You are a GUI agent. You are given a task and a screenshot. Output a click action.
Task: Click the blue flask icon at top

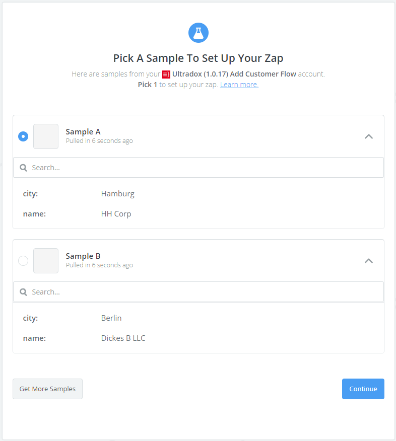tap(198, 33)
